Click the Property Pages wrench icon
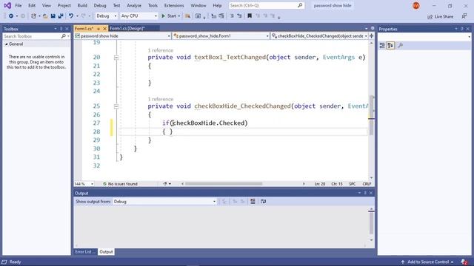Screen dimensions: 474x266 (401, 46)
